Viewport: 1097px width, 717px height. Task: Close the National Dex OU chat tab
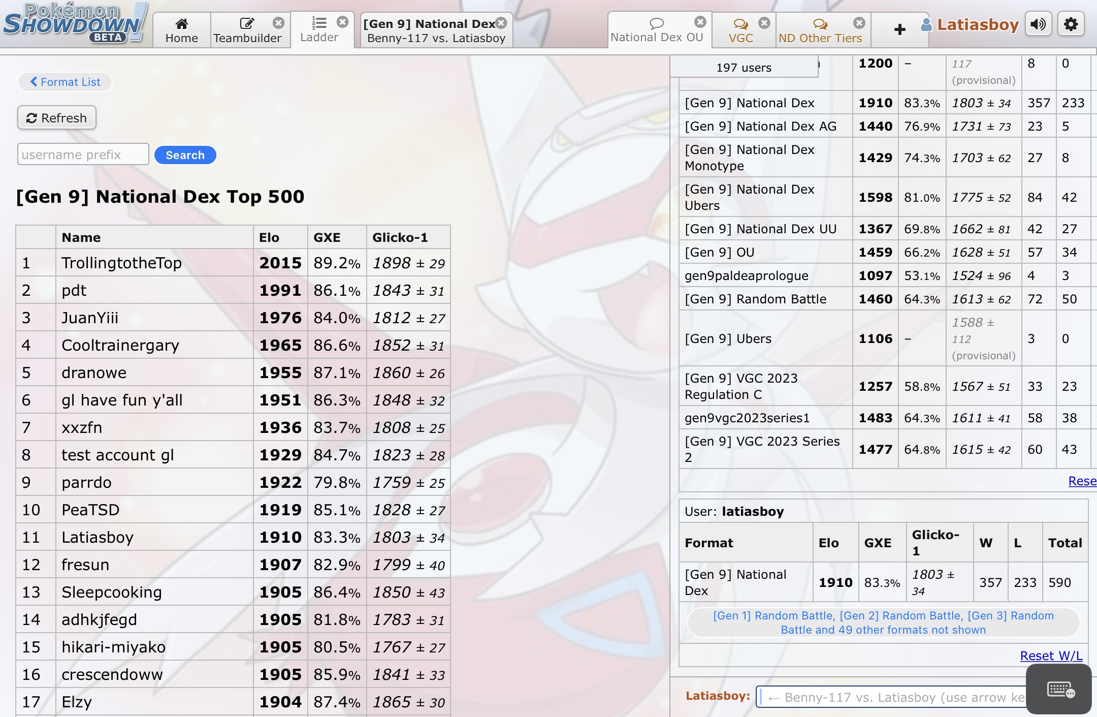click(x=700, y=22)
